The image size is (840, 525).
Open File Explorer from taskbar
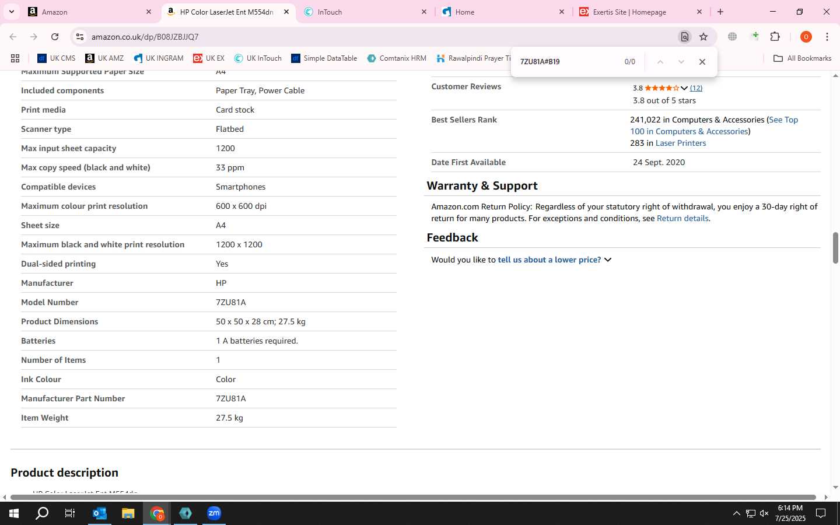(128, 513)
